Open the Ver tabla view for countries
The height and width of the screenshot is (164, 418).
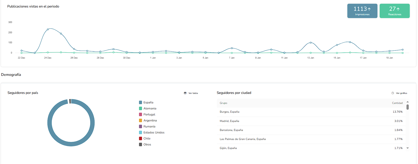click(193, 93)
